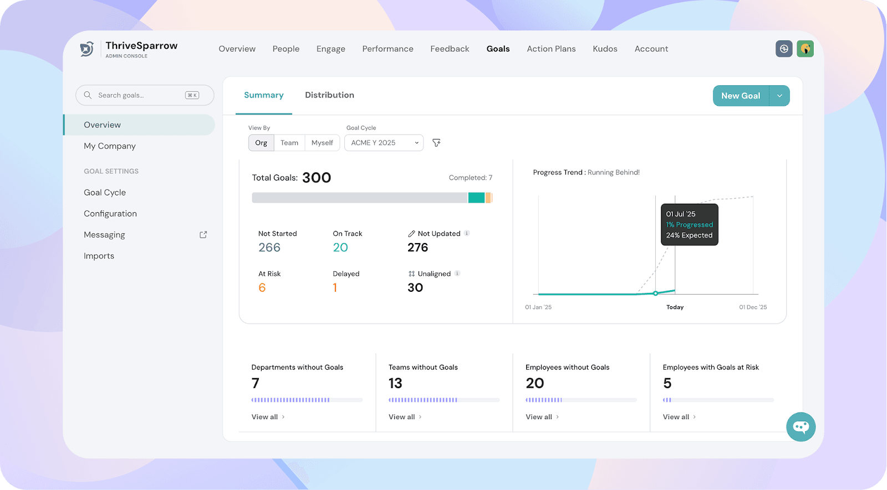The image size is (887, 490).
Task: Click the switcher icon beside avatar
Action: click(784, 49)
